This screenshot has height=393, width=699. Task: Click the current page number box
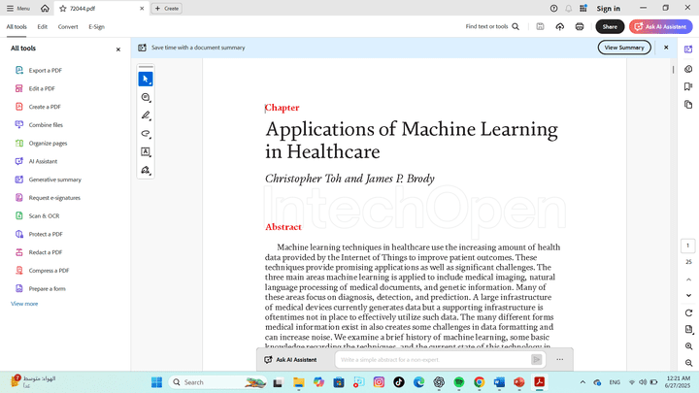click(x=688, y=246)
